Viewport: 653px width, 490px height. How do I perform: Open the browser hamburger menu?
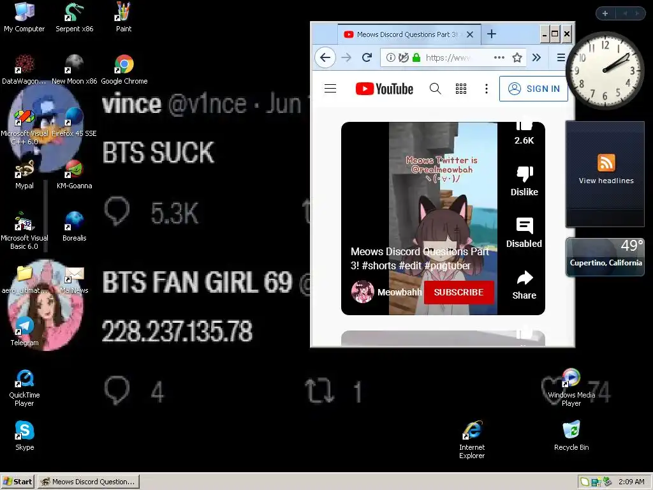(x=561, y=57)
